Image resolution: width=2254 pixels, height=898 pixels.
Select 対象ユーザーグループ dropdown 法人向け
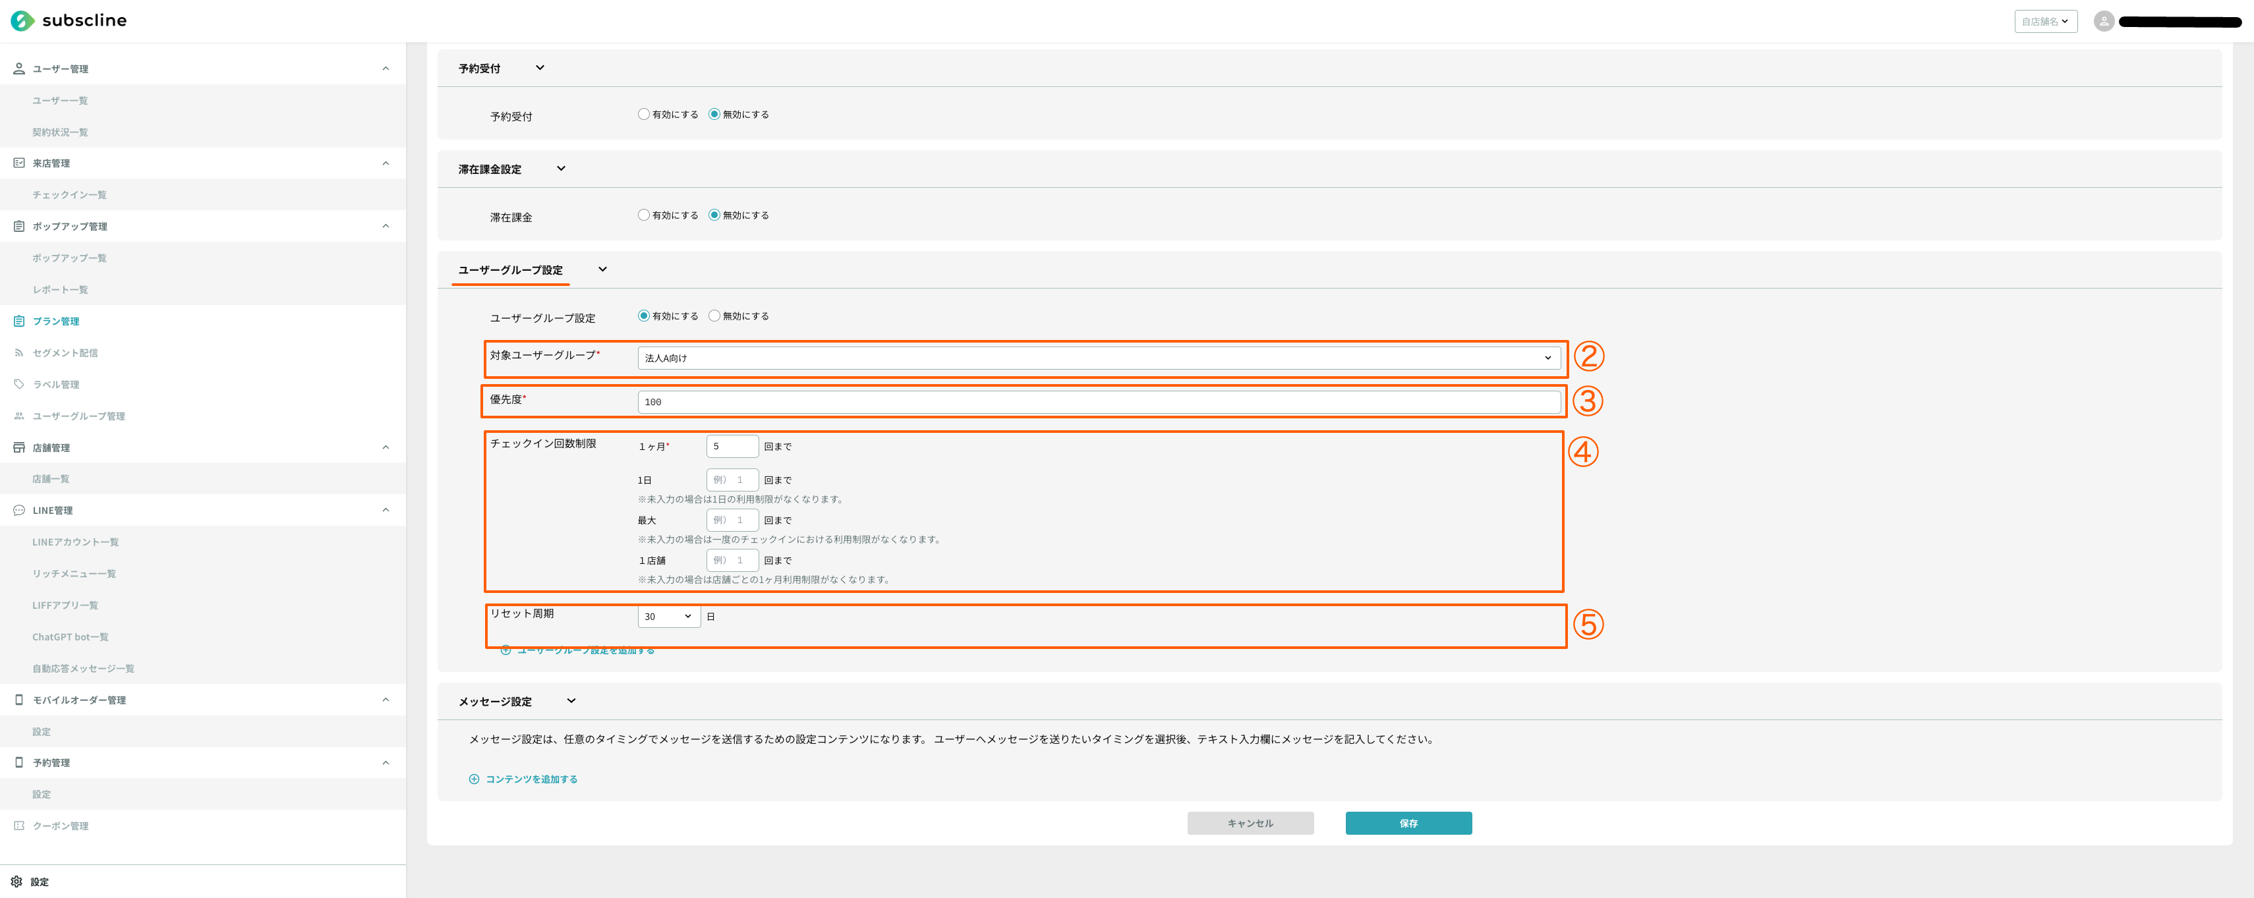[x=1095, y=356]
